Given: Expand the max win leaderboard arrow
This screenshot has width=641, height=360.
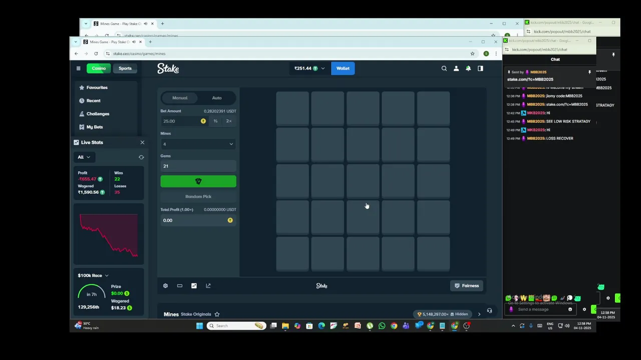Looking at the screenshot, I should pyautogui.click(x=479, y=314).
